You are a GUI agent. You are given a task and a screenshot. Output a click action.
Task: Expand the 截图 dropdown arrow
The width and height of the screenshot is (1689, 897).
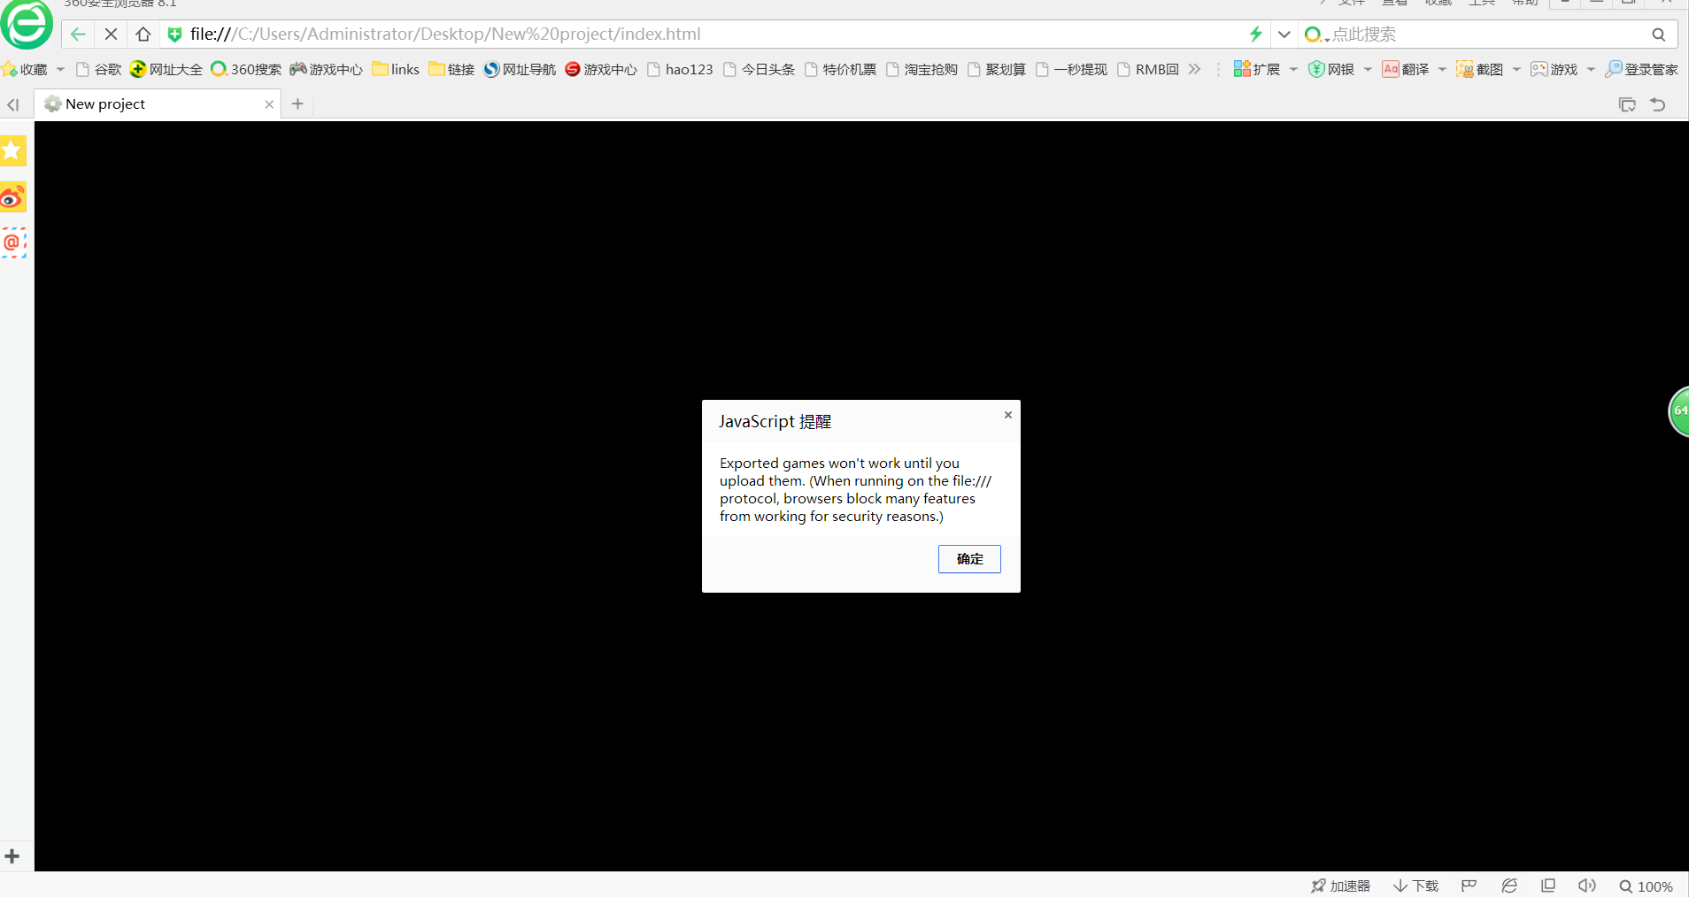pyautogui.click(x=1516, y=69)
